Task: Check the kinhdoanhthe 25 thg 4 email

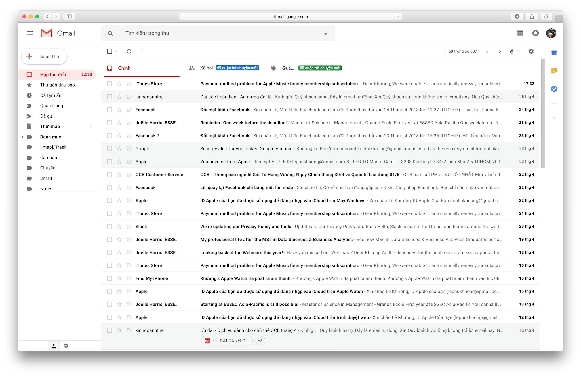Action: click(x=110, y=97)
